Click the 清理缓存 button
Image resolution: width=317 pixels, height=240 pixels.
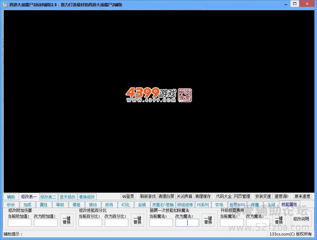pos(203,196)
